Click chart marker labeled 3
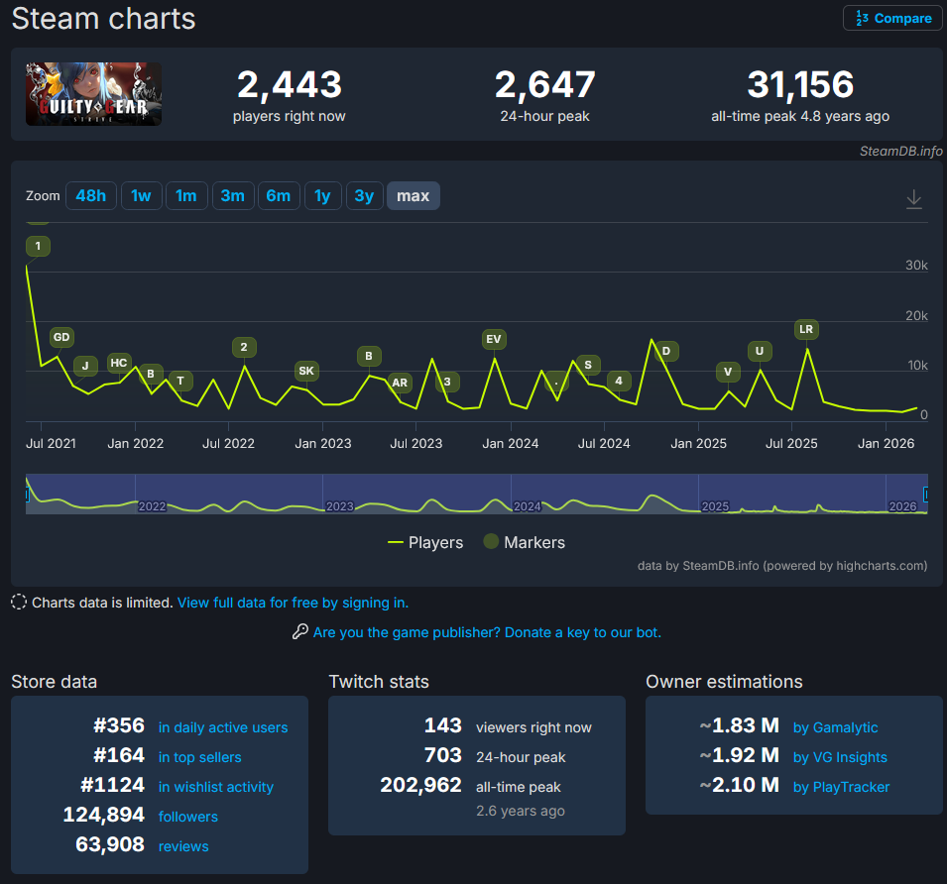This screenshot has height=884, width=947. click(x=447, y=382)
